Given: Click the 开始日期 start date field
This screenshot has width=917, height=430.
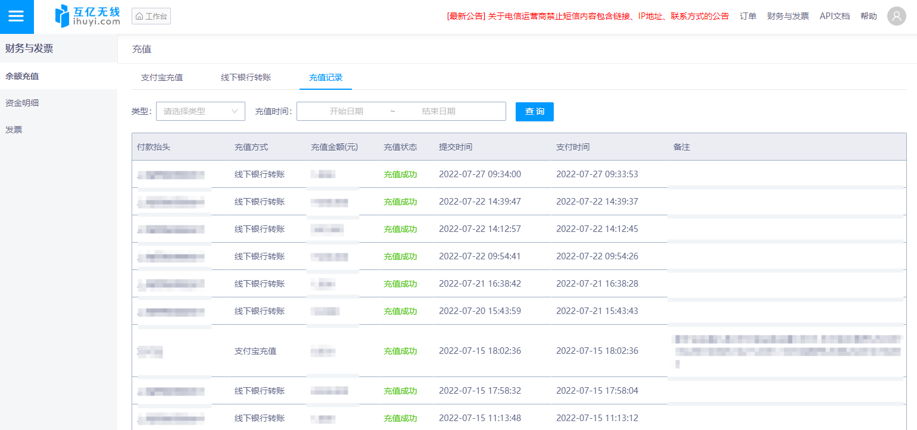Looking at the screenshot, I should point(346,111).
